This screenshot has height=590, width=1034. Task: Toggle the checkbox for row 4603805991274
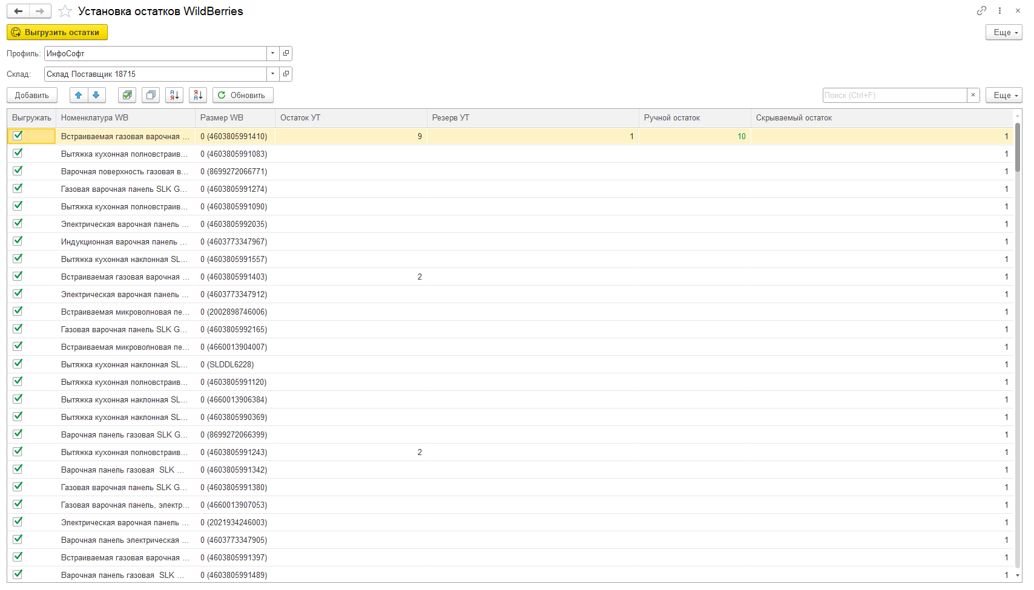coord(18,188)
